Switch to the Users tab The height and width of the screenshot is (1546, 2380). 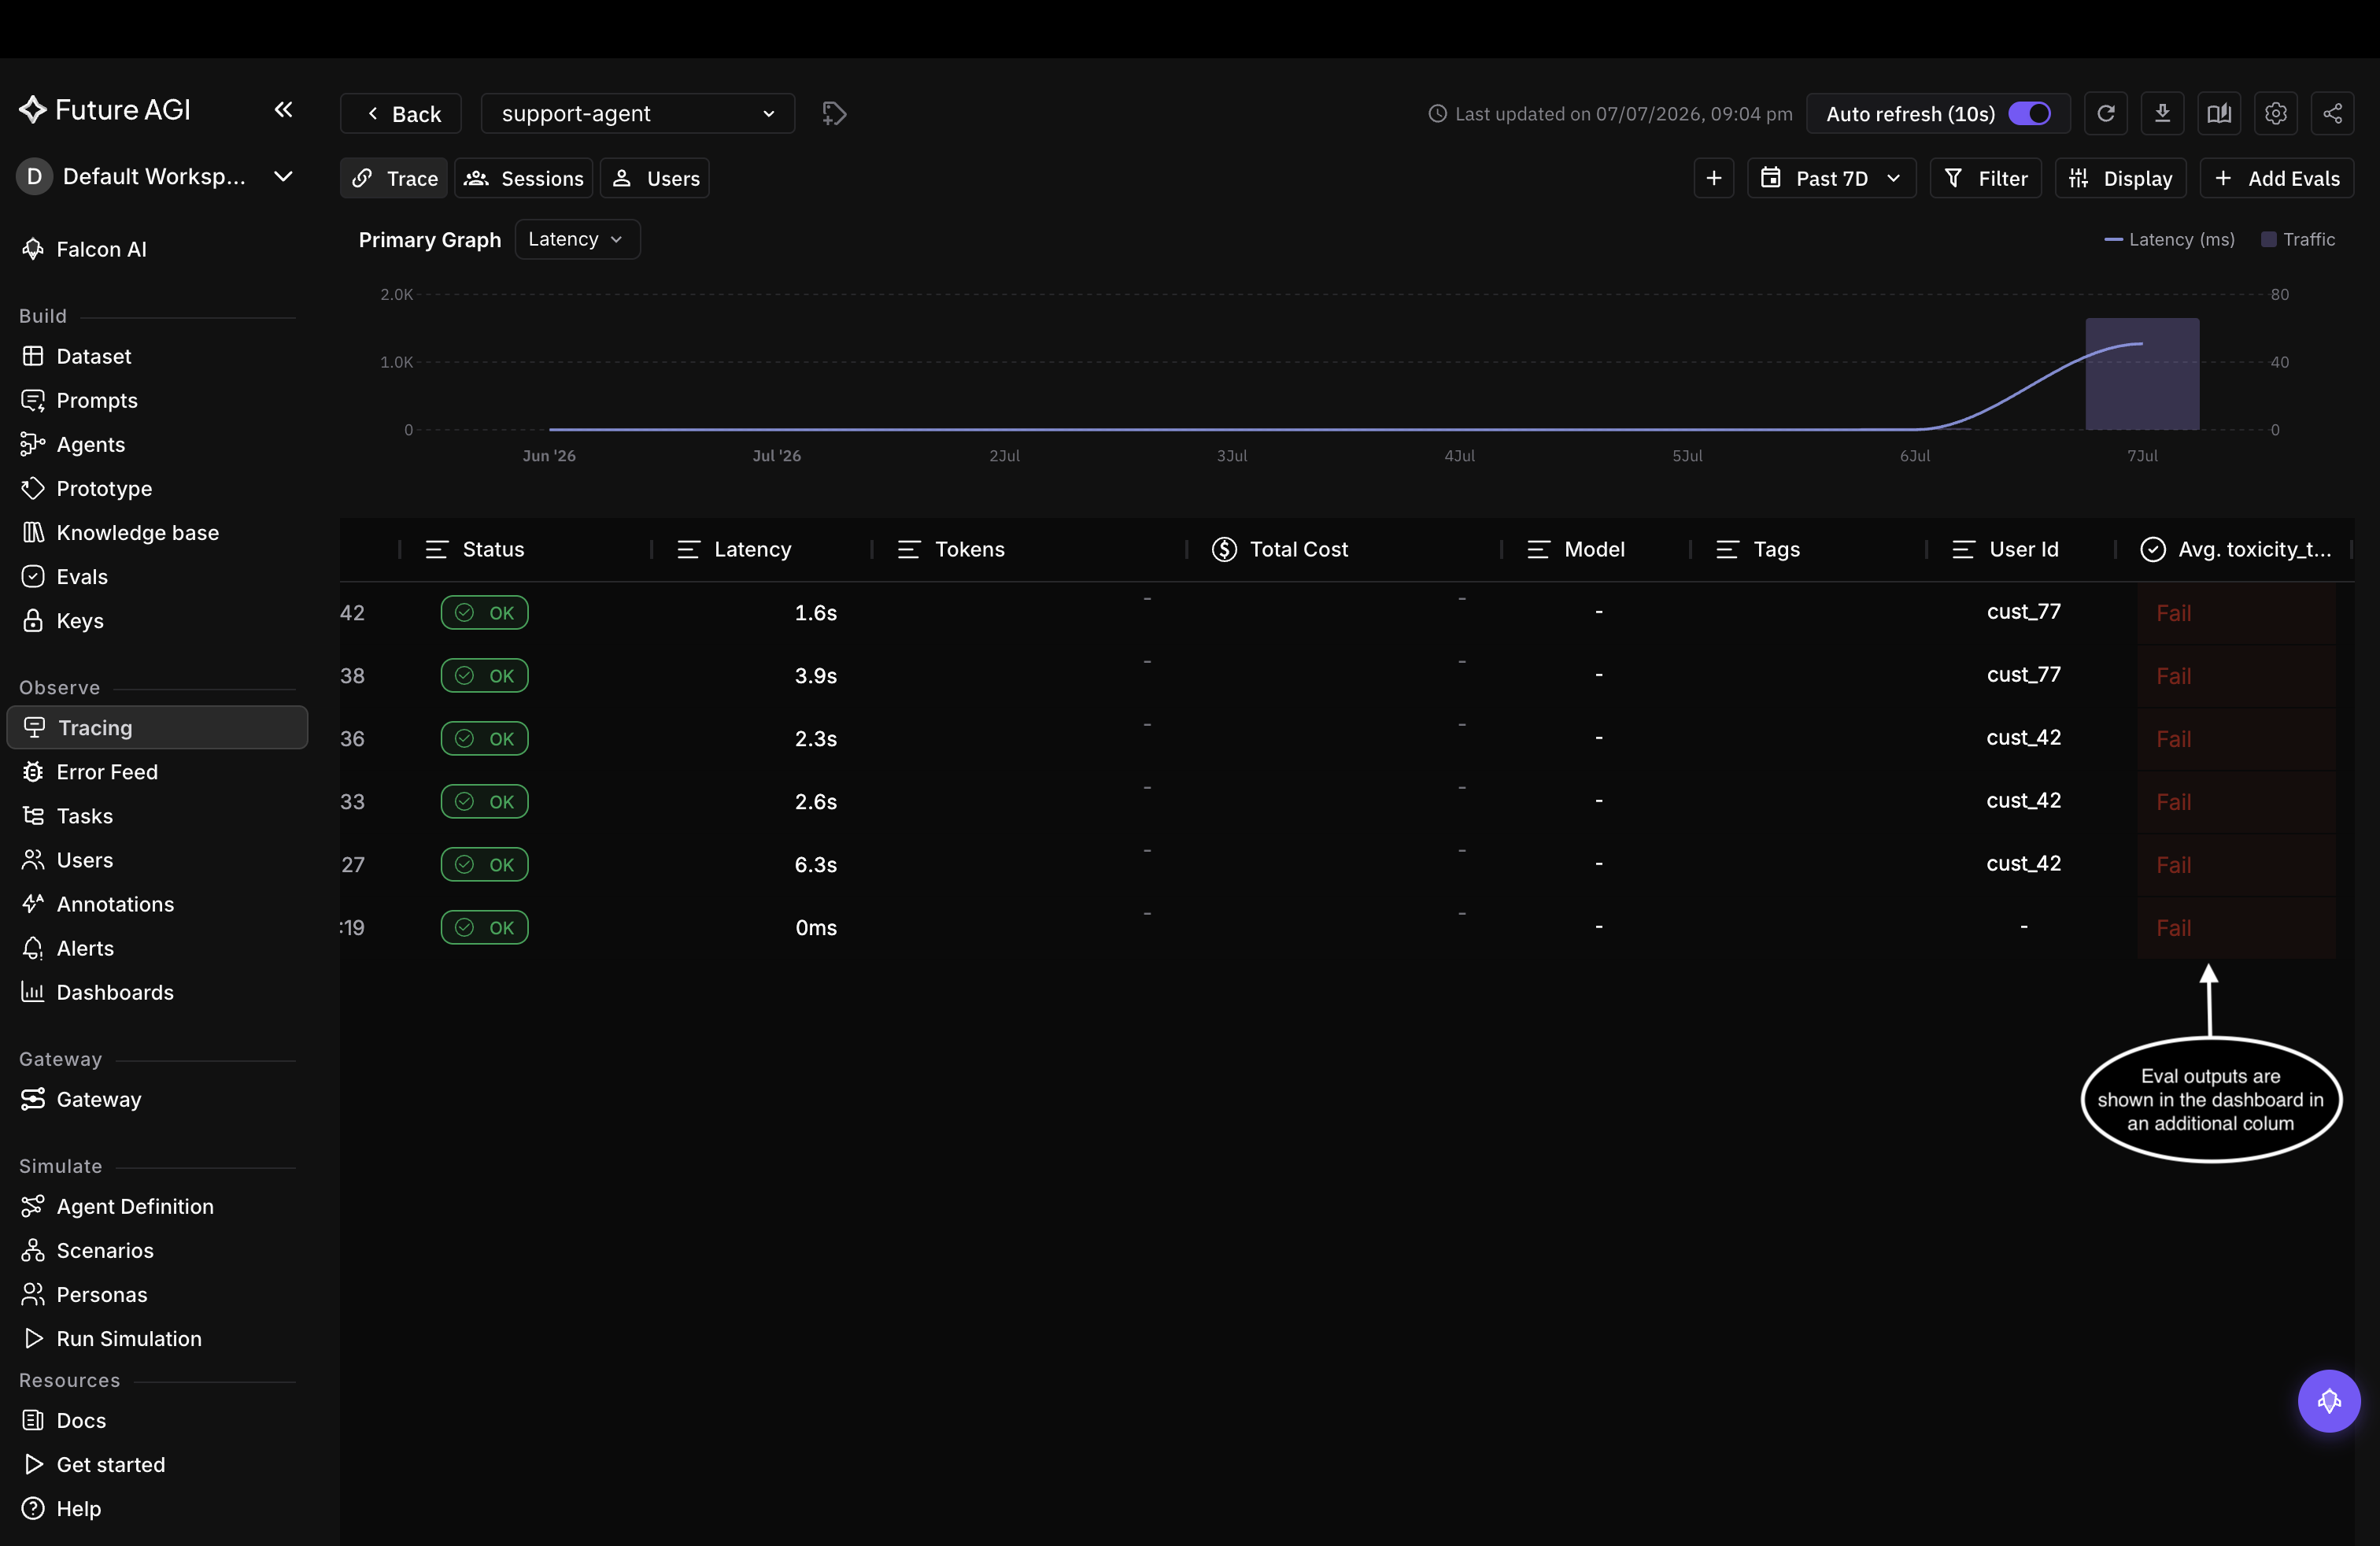[655, 178]
